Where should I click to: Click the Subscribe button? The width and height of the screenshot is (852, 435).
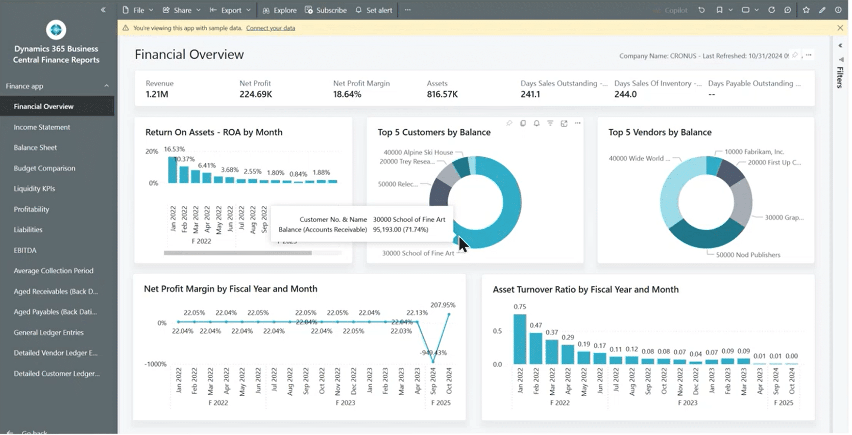coord(326,10)
